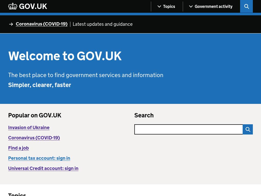Click the arrow icon before Coronavirus banner link
Viewport: 261px width, 196px height.
(x=11, y=24)
